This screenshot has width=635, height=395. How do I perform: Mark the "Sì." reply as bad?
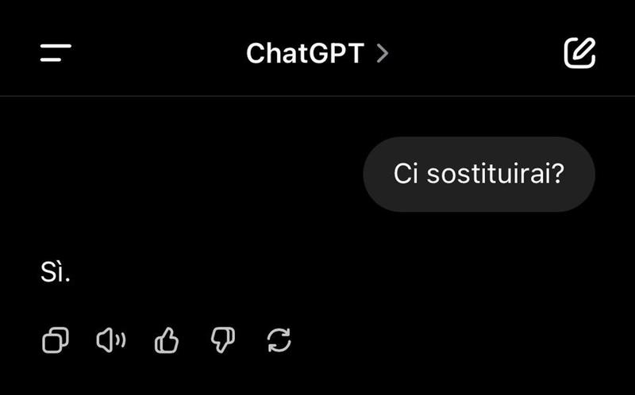223,340
